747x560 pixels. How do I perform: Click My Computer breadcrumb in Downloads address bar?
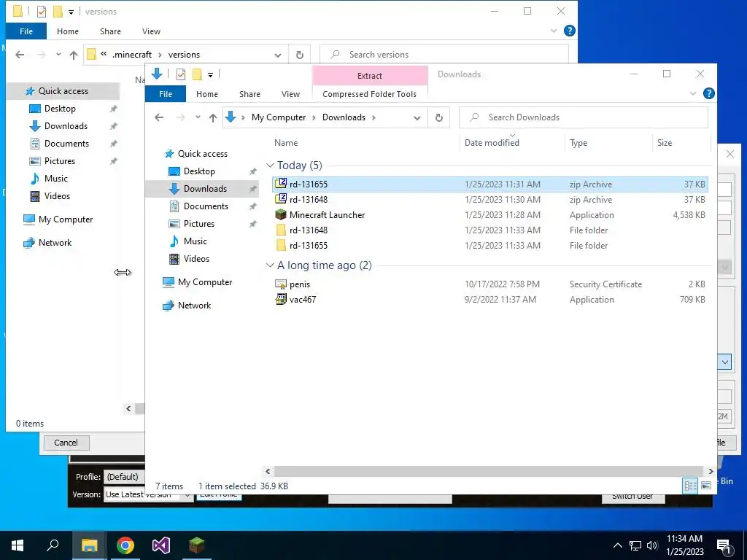279,117
